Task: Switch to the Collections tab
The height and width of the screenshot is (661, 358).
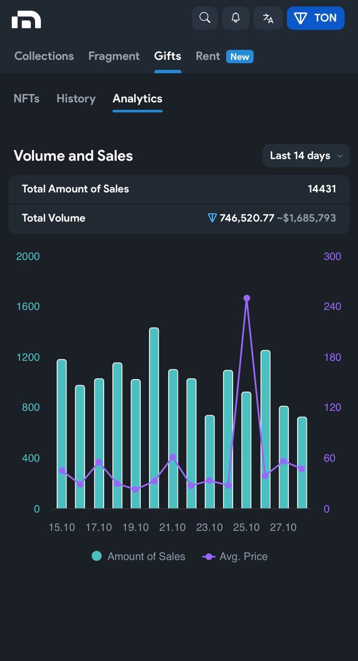Action: tap(44, 56)
